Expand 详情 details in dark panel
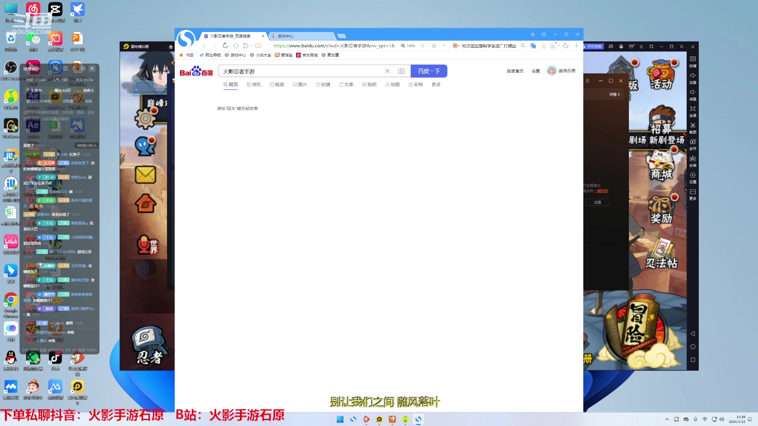Image resolution: width=758 pixels, height=426 pixels. (x=614, y=94)
